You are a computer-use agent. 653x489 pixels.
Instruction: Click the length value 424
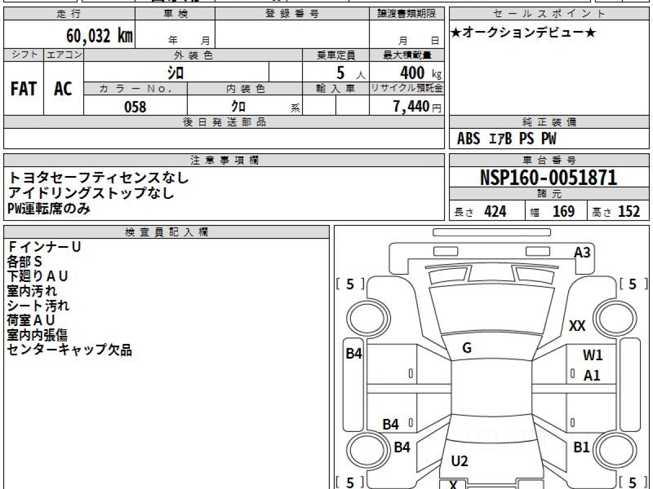click(495, 211)
